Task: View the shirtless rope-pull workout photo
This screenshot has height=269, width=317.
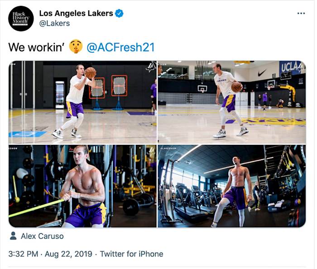Action: pos(82,186)
